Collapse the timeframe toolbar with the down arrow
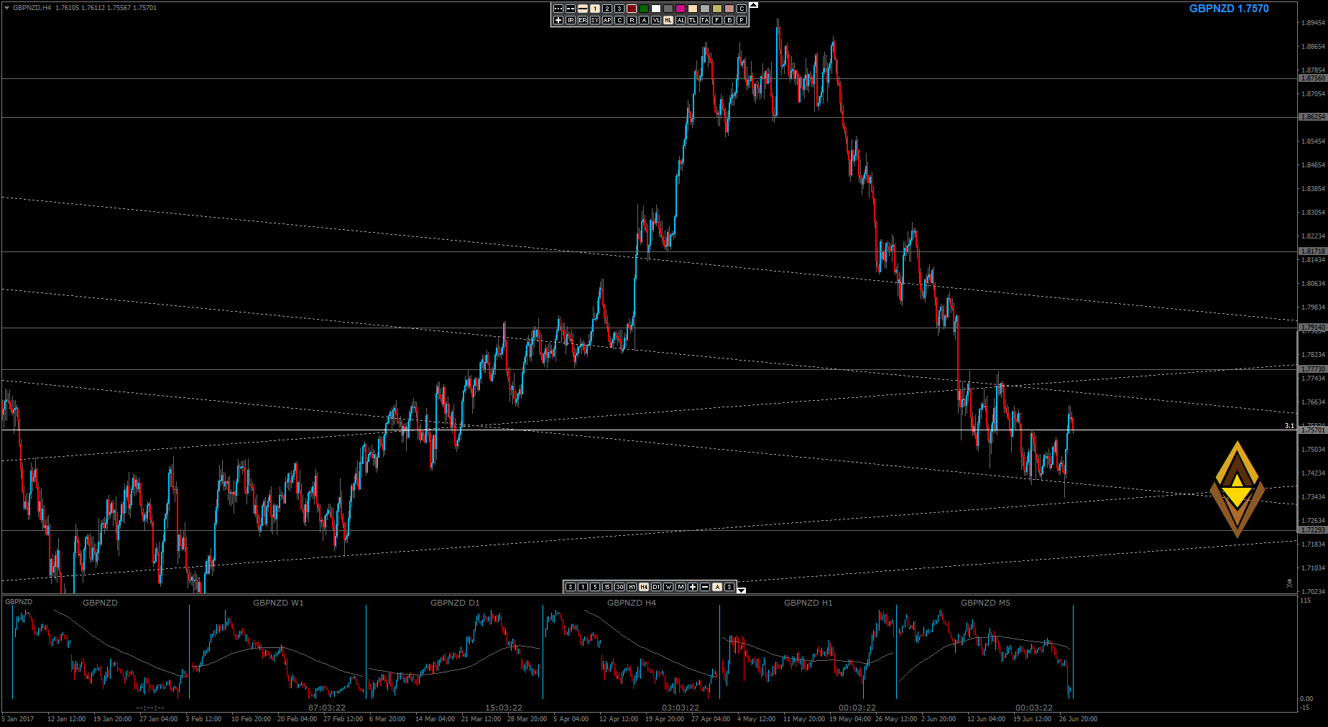 tap(742, 590)
